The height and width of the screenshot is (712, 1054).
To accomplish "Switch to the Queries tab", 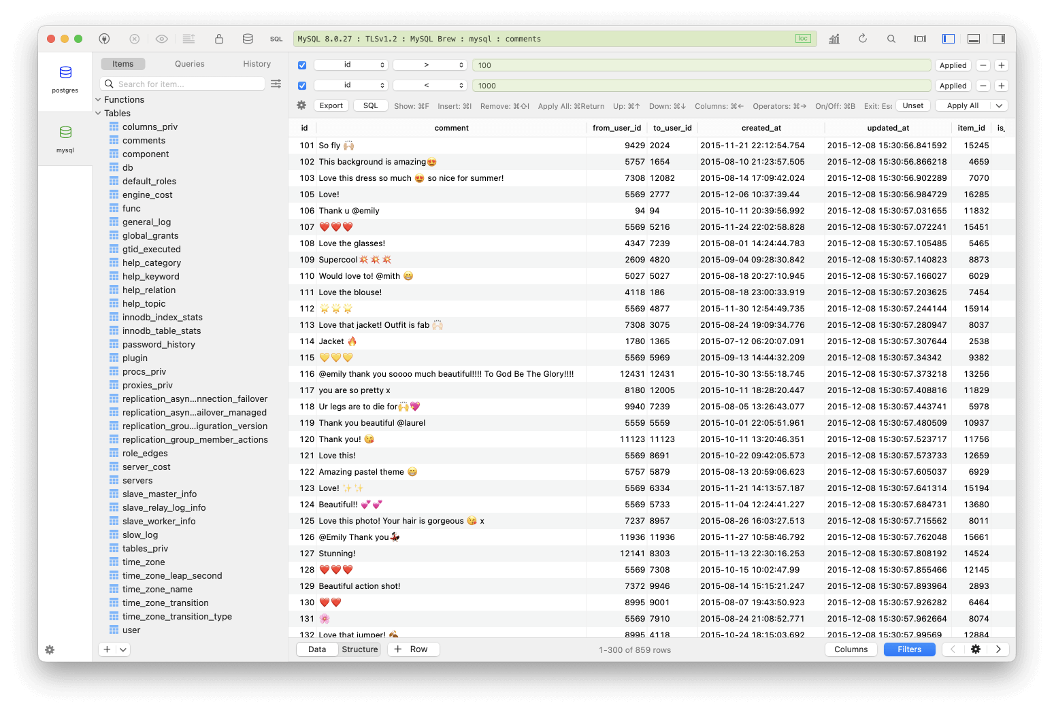I will tap(189, 63).
